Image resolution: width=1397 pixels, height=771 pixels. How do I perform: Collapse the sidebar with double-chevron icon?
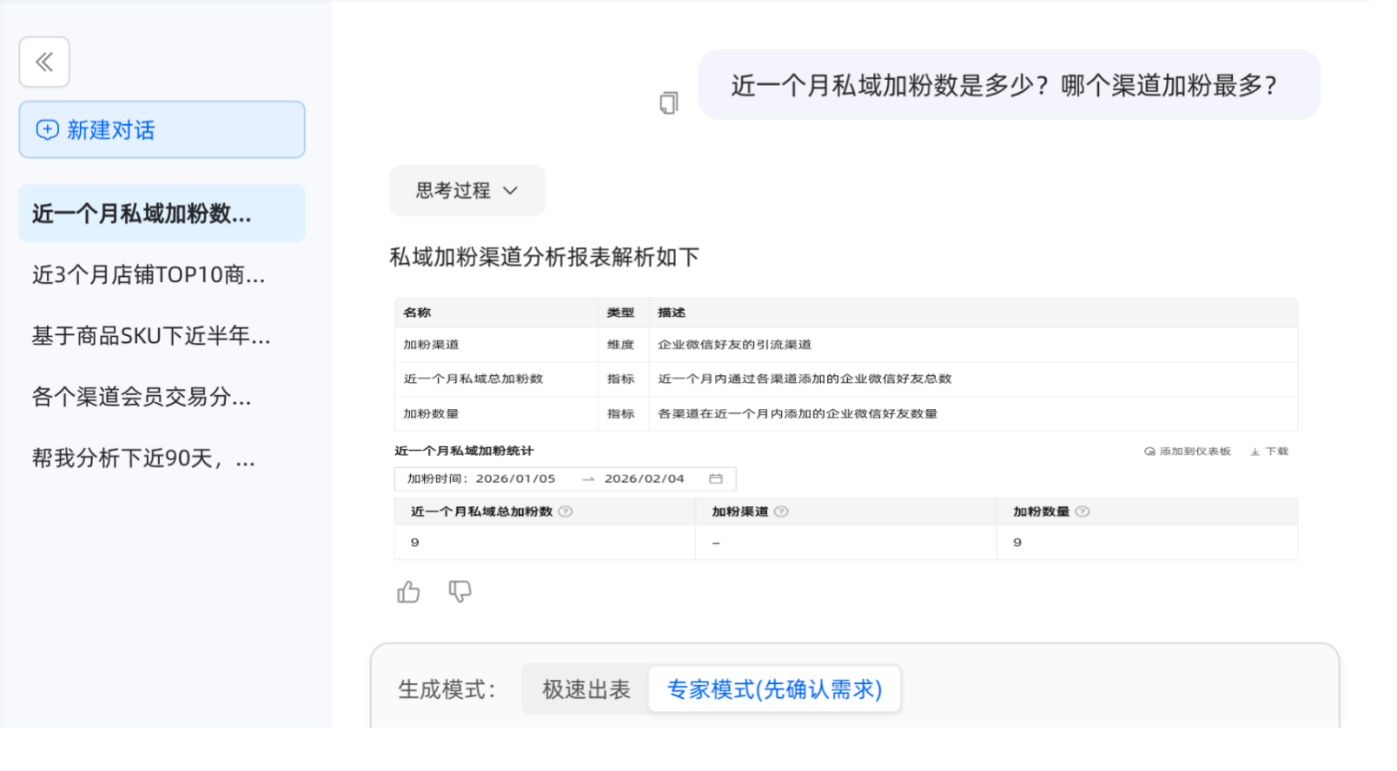44,62
